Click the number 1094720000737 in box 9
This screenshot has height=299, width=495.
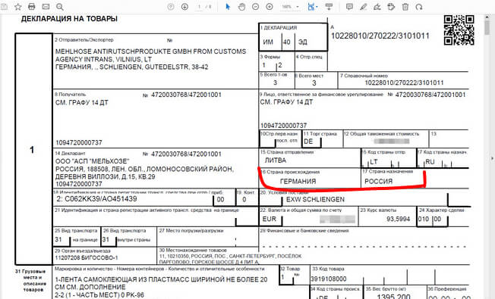click(283, 126)
